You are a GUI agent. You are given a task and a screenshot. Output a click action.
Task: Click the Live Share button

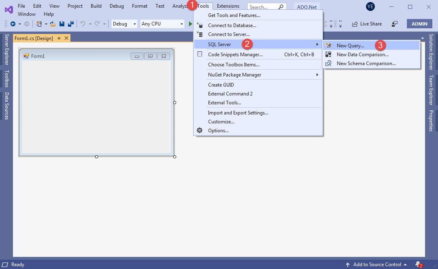click(367, 24)
